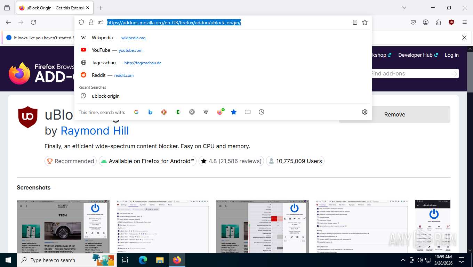Search this time with DuckDuckGo
473x267 pixels.
pyautogui.click(x=164, y=112)
